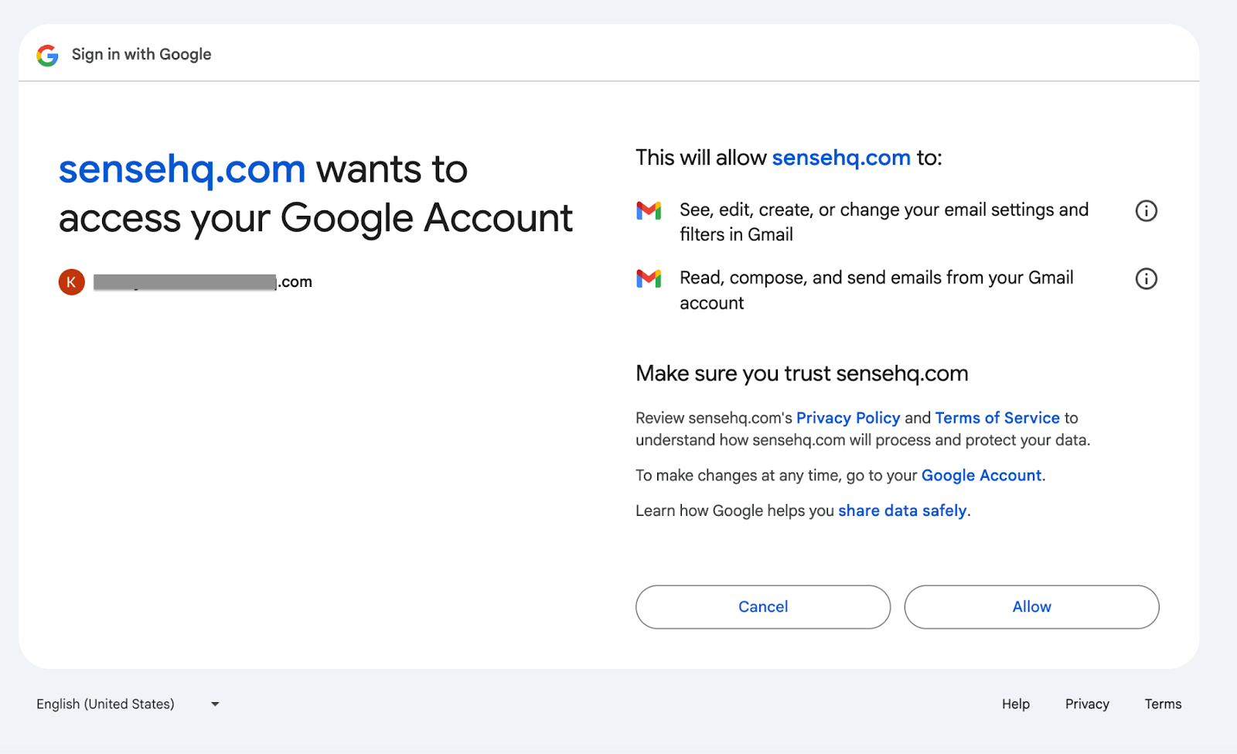This screenshot has height=754, width=1237.
Task: Click the Allow button
Action: pos(1031,607)
